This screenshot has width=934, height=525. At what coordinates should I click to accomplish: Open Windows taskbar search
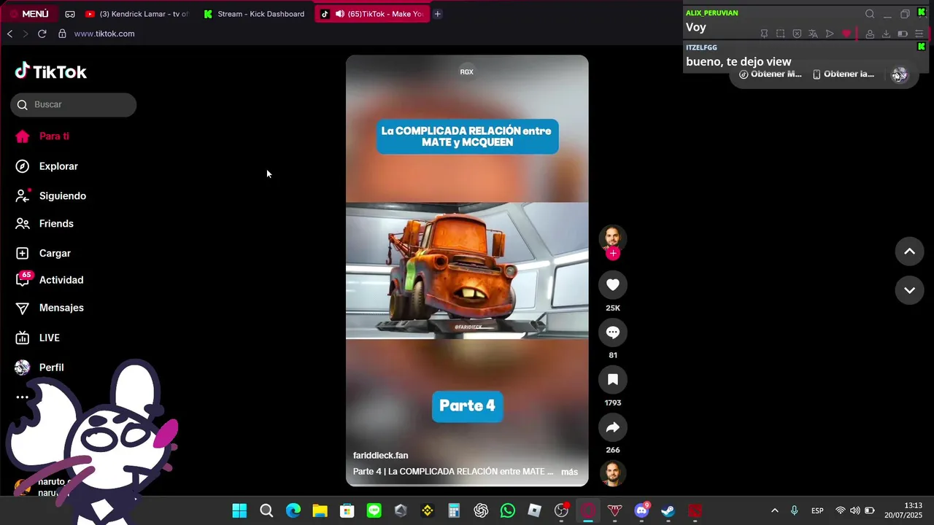[x=266, y=510]
